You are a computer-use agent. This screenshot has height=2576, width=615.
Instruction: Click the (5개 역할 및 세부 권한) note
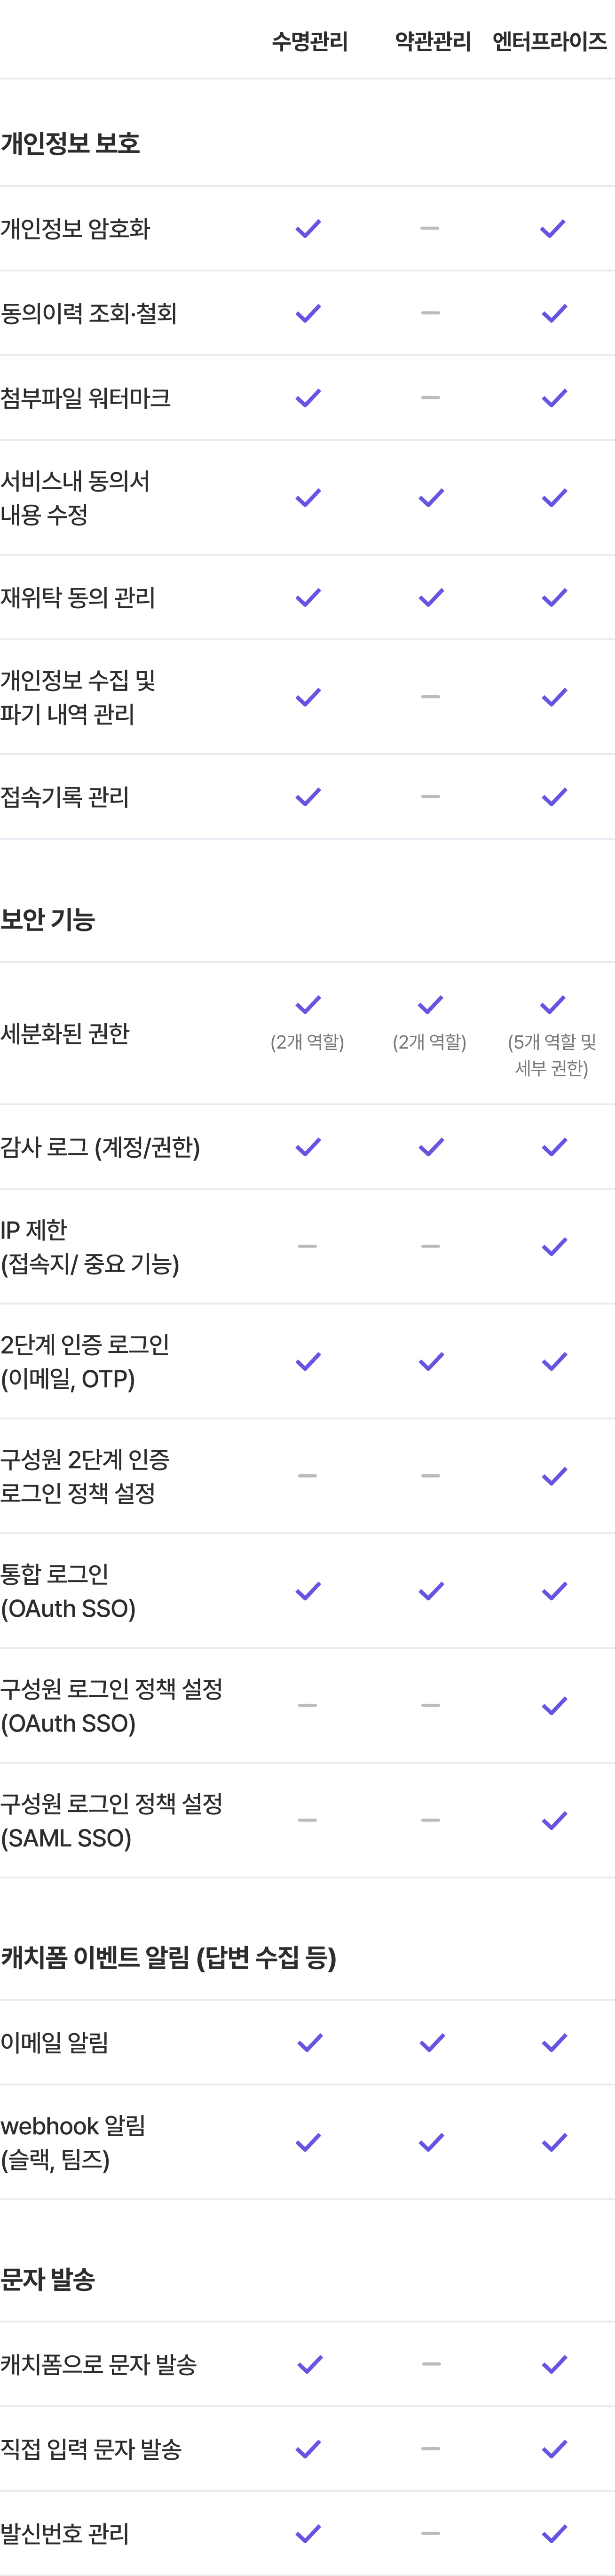tap(552, 1055)
